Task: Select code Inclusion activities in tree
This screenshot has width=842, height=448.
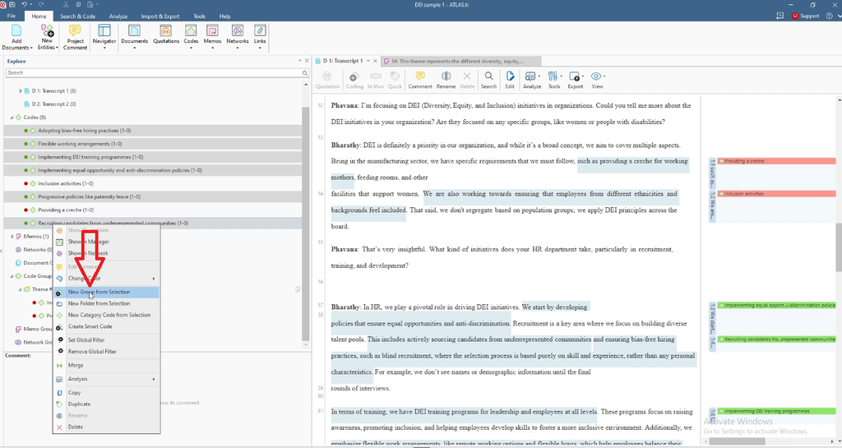Action: pyautogui.click(x=66, y=183)
